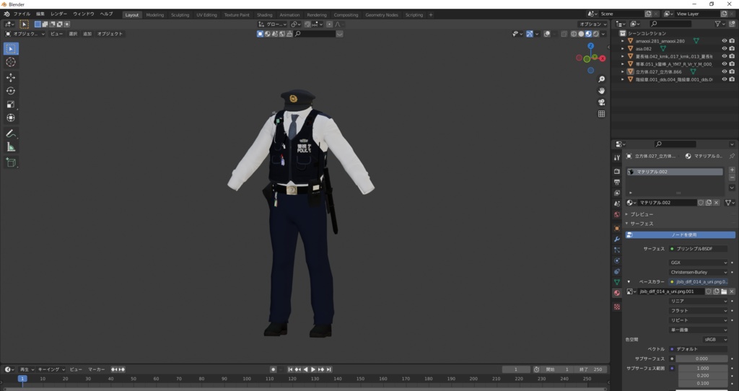Expand the 立方体.027 outliner row
Image resolution: width=739 pixels, height=391 pixels.
(x=623, y=71)
